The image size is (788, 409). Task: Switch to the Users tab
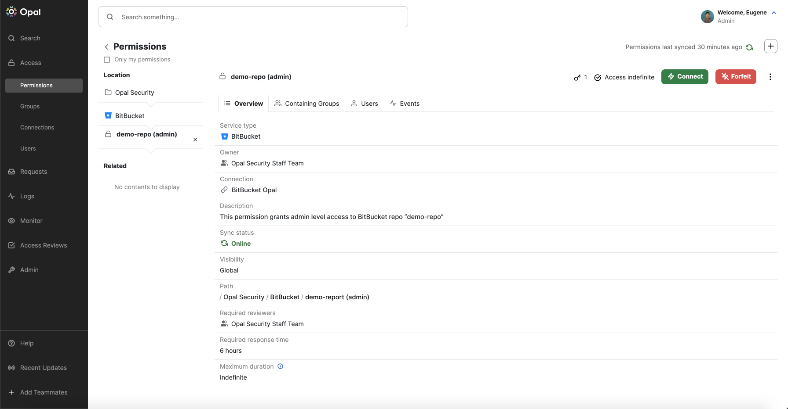click(x=365, y=104)
